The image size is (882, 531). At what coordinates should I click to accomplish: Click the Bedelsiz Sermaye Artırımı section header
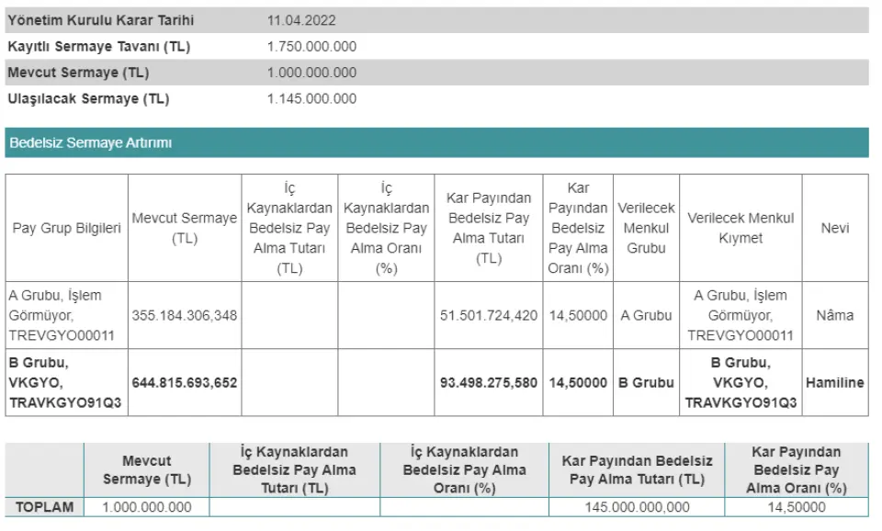(90, 142)
